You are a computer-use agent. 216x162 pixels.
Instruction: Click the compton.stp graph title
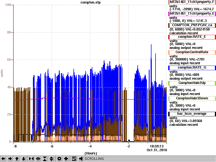click(90, 2)
